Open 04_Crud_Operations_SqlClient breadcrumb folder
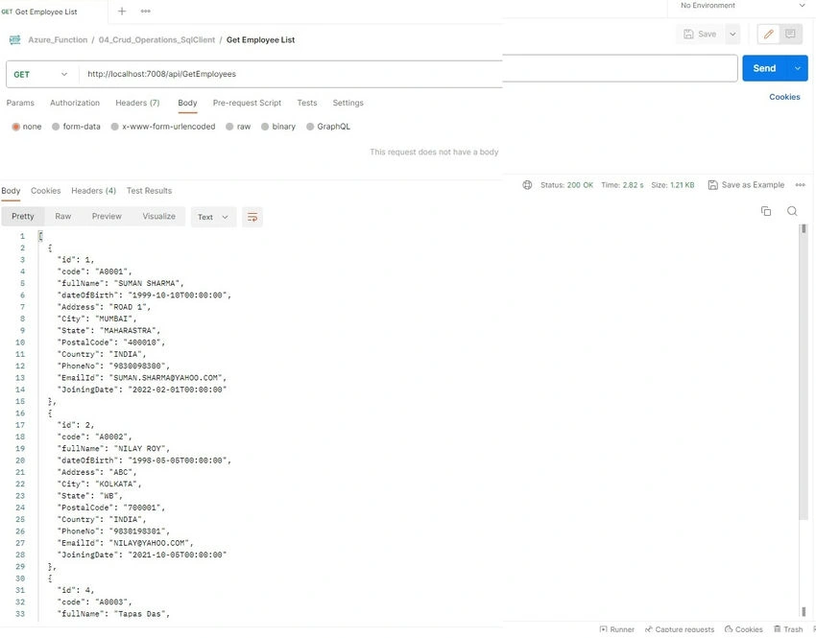The image size is (816, 638). (x=156, y=40)
